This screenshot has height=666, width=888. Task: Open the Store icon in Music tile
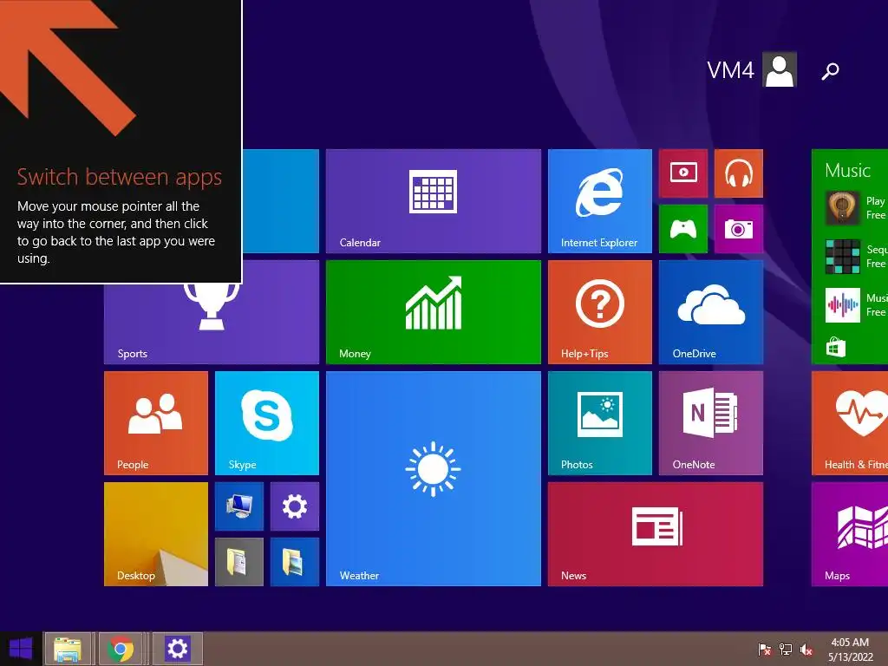pos(835,347)
